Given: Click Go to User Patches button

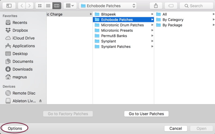Looking at the screenshot, I should coord(146,114).
